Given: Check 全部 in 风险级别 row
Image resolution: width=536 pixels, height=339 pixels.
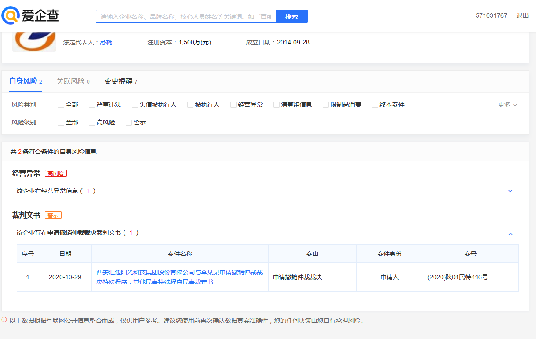Looking at the screenshot, I should click(61, 122).
